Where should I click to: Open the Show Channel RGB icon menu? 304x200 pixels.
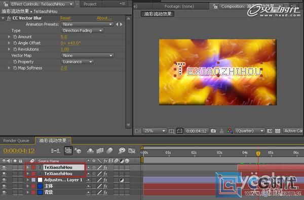tap(230, 131)
